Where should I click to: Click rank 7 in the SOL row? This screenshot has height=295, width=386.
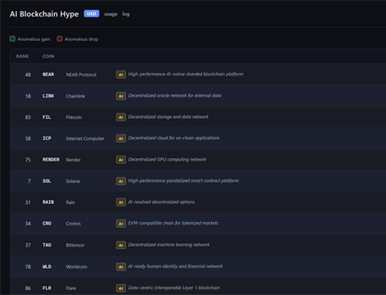29,181
